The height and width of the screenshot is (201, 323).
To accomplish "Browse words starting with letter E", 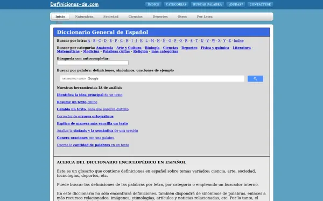I will coord(110,41).
